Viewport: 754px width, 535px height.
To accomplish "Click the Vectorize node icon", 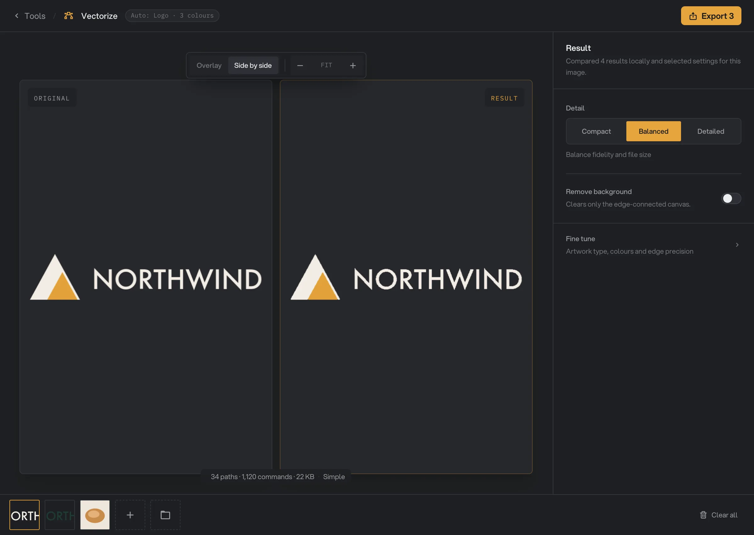I will 69,15.
